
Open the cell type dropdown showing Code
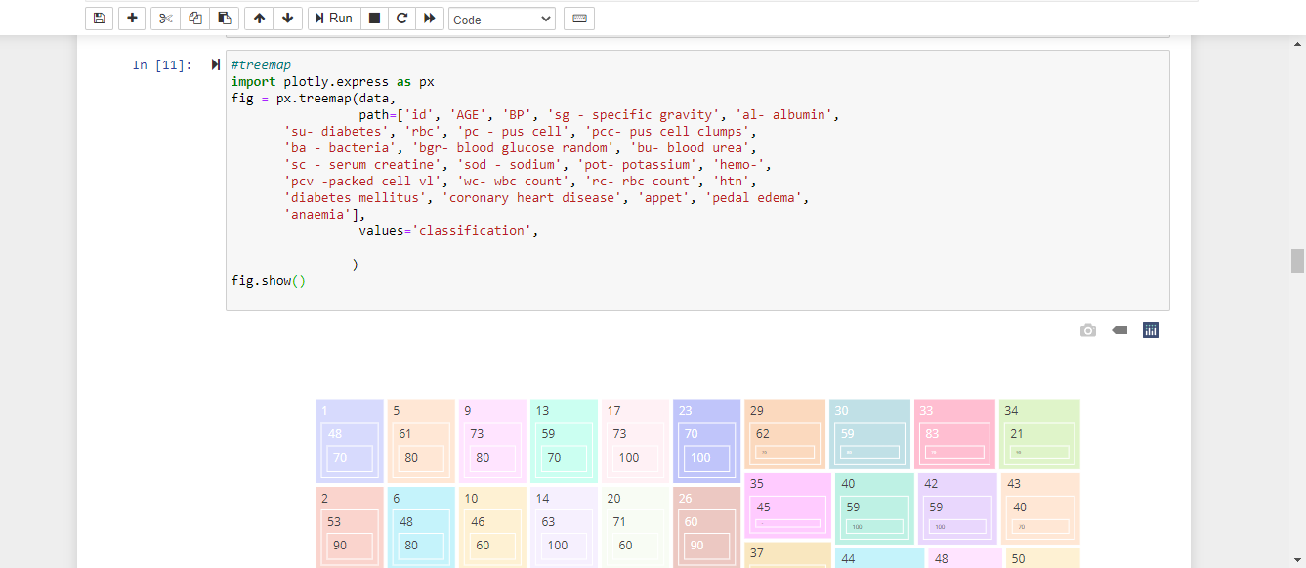coord(502,19)
